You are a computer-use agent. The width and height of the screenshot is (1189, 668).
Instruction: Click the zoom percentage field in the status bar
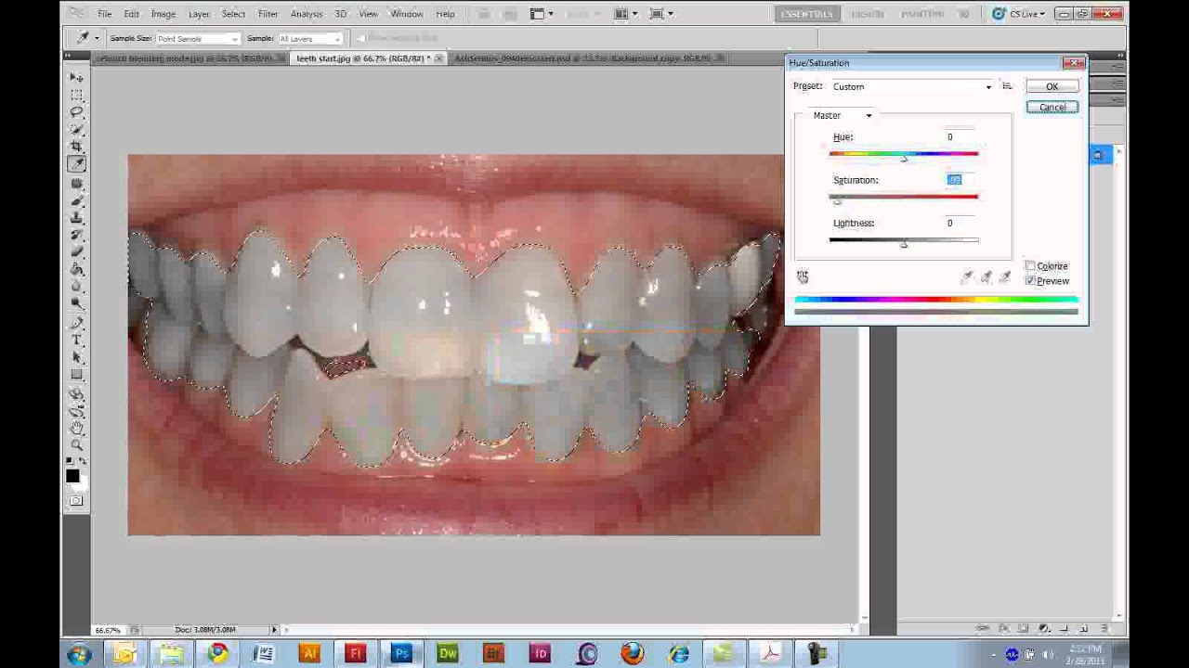108,630
